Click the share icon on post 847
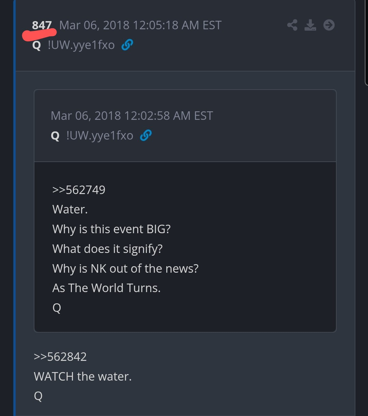Image resolution: width=368 pixels, height=416 pixels. [x=292, y=25]
